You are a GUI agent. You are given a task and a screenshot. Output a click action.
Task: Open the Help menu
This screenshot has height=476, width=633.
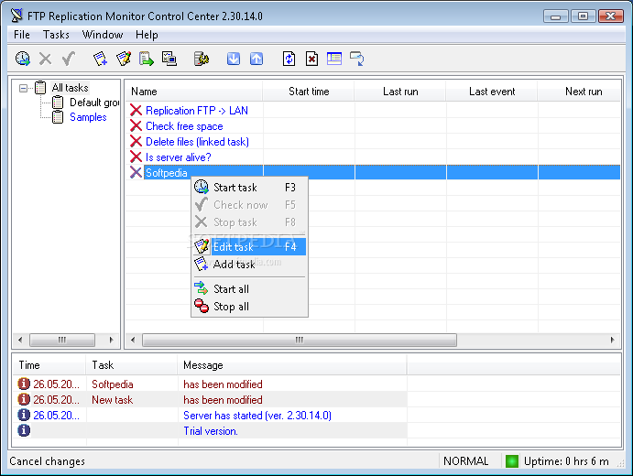pyautogui.click(x=147, y=35)
